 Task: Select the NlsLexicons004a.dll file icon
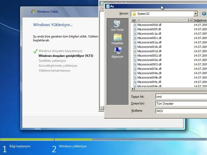pyautogui.click(x=135, y=73)
